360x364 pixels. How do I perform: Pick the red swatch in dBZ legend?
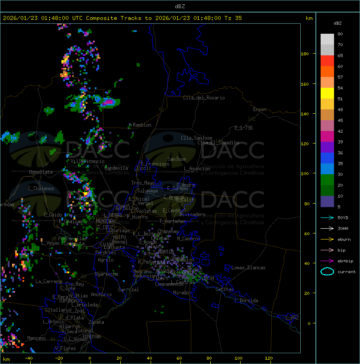pos(327,61)
